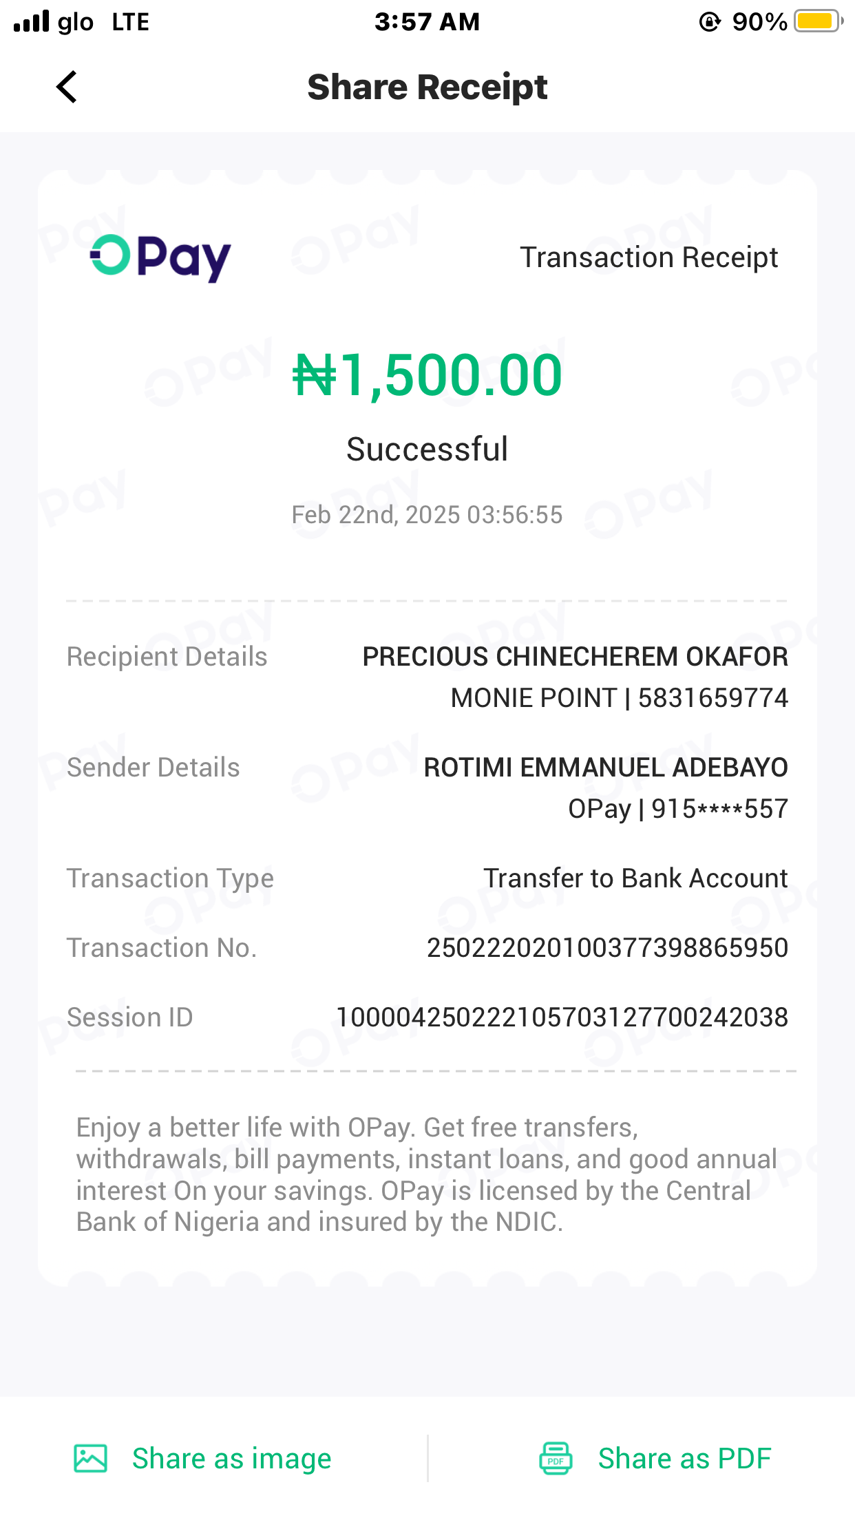Screen dimensions: 855x1520
Task: Tap the Share Receipt page title
Action: click(x=427, y=87)
